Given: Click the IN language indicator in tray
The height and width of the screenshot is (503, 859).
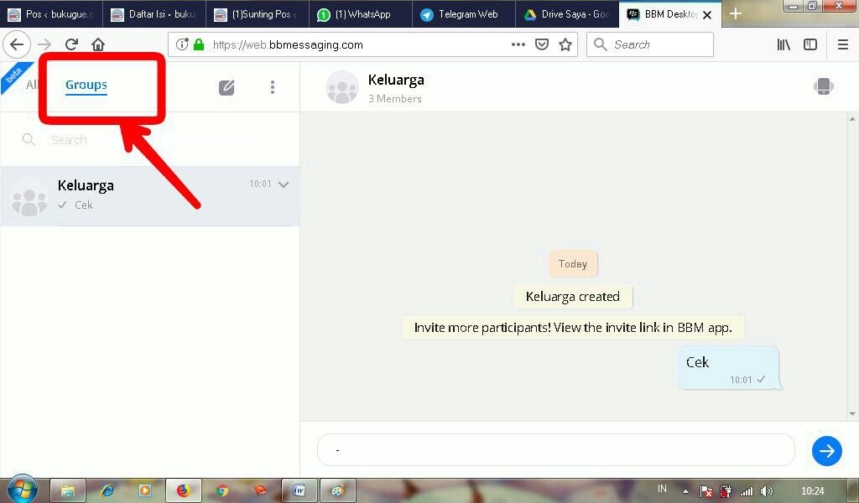Looking at the screenshot, I should coord(663,489).
